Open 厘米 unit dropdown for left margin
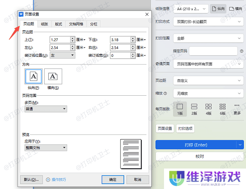 (81, 47)
